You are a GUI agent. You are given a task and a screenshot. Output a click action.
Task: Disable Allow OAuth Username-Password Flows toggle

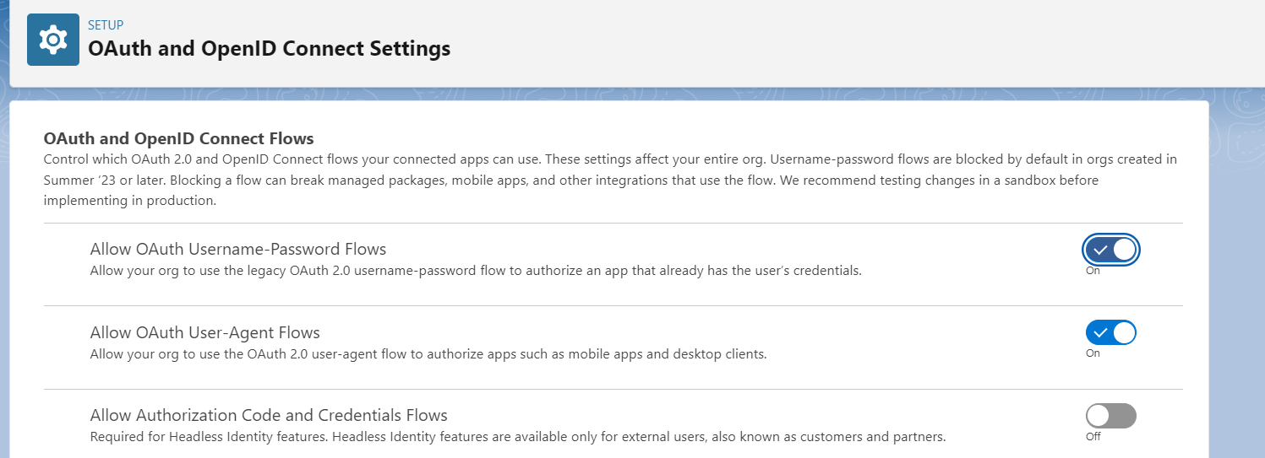[x=1111, y=250]
